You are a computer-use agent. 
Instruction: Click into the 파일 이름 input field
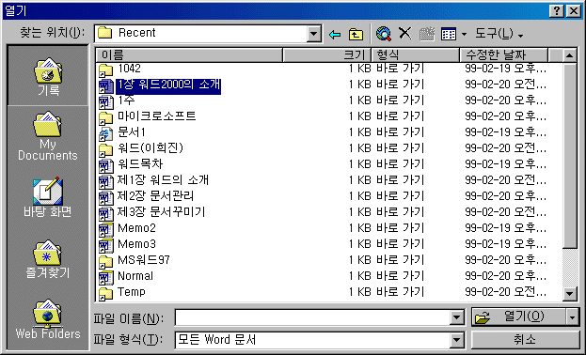click(312, 318)
